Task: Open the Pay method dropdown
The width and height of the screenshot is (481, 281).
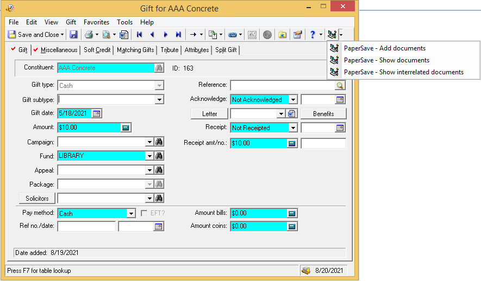Action: [x=130, y=213]
